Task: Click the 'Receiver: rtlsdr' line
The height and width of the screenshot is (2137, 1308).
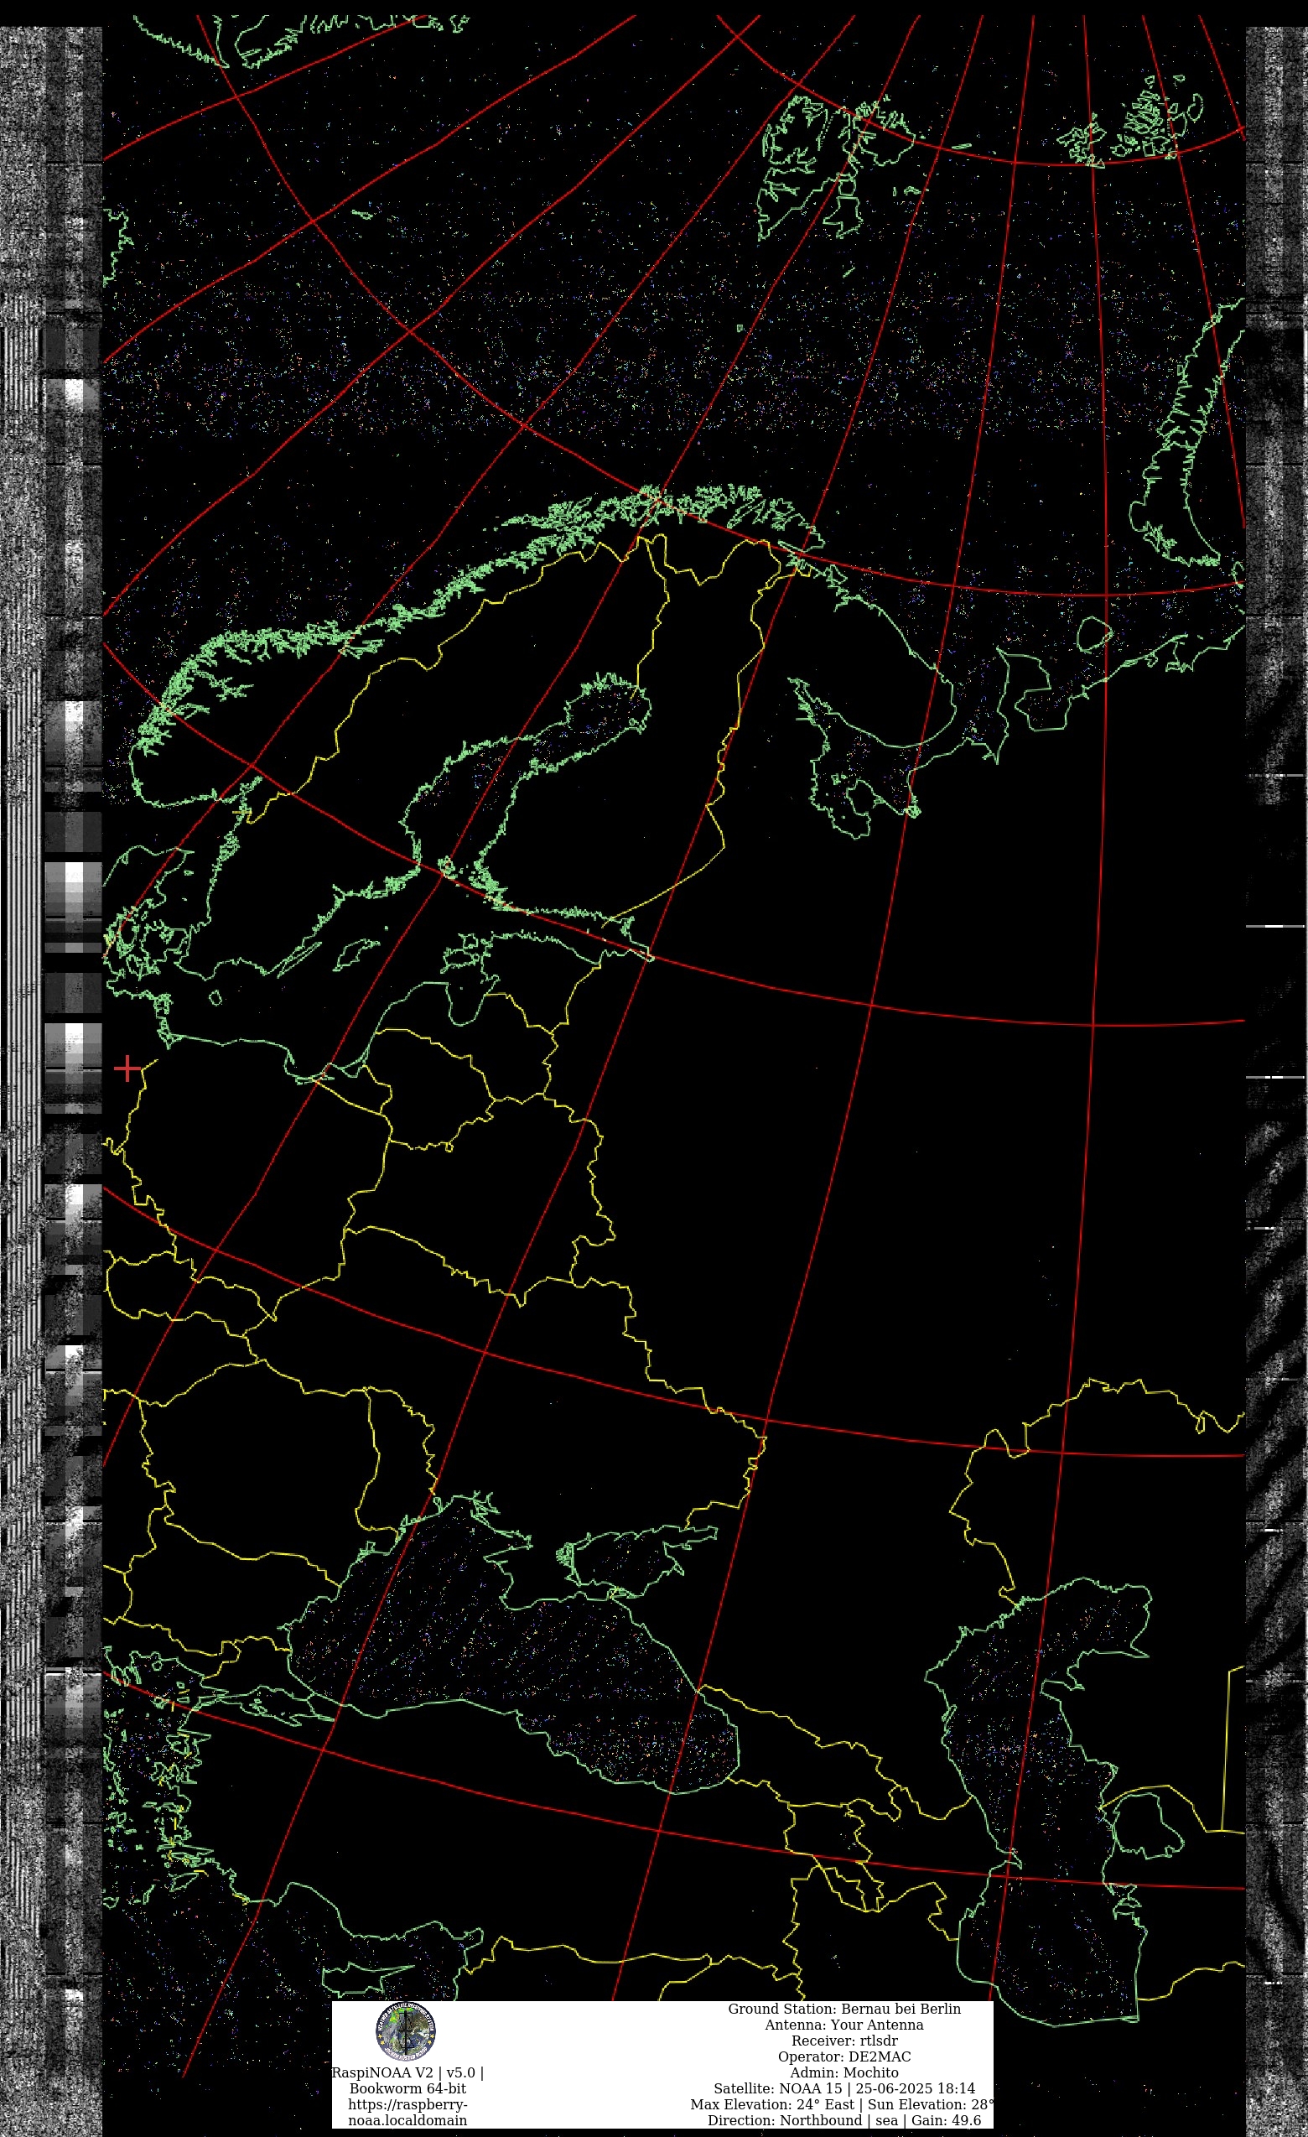Action: 844,2041
